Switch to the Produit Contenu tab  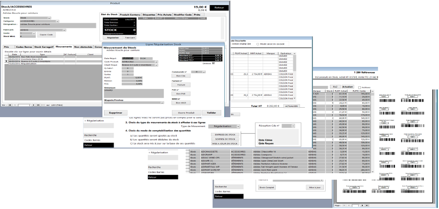point(130,14)
